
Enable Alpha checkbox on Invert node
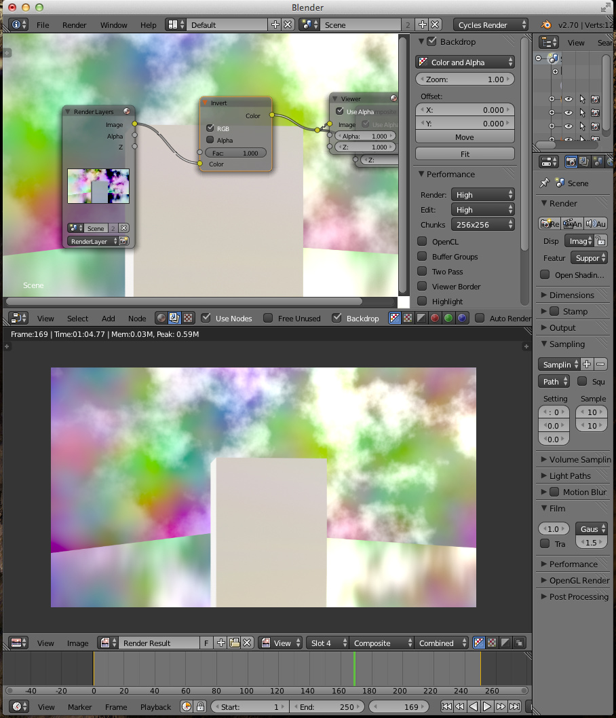pyautogui.click(x=210, y=140)
